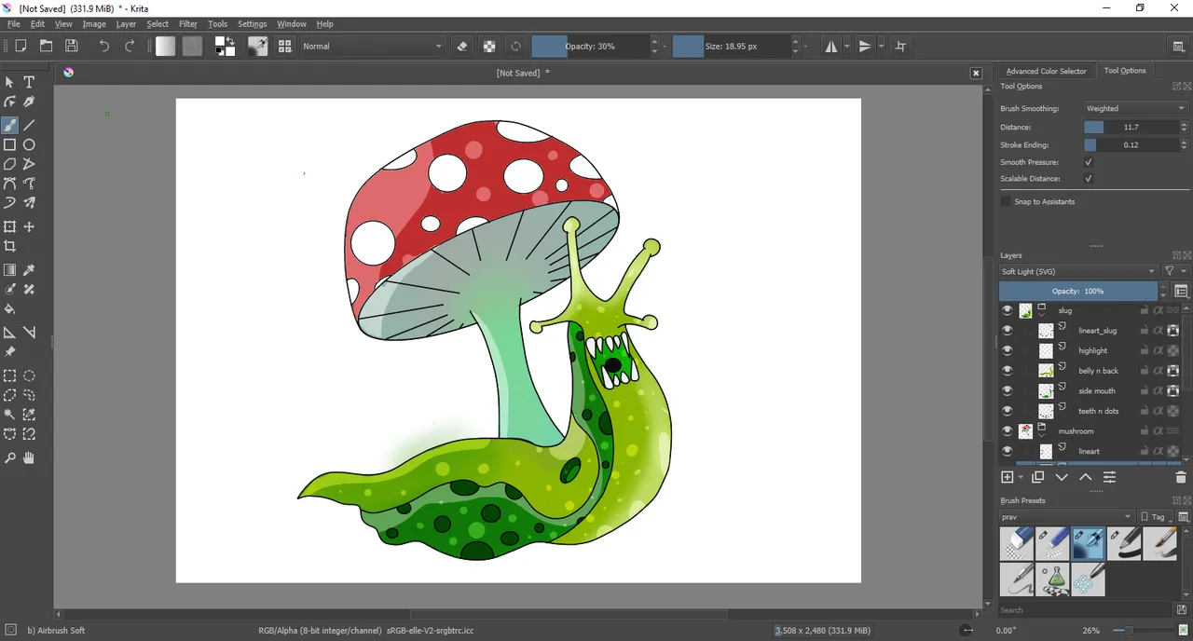Viewport: 1193px width, 641px height.
Task: Choose the Ellipse shape tool
Action: click(29, 144)
